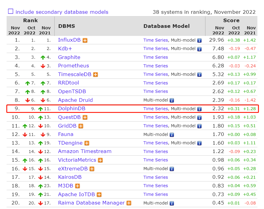The height and width of the screenshot is (209, 264).
Task: Open the InfluxDB link
Action: point(69,40)
